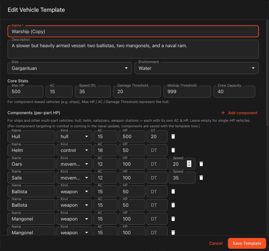
Task: Edit the Sails AC field
Action: (x=105, y=178)
